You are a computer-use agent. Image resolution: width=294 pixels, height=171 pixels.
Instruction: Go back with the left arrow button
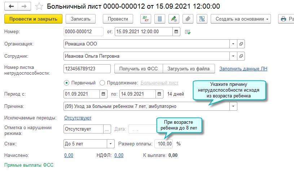(11, 6)
